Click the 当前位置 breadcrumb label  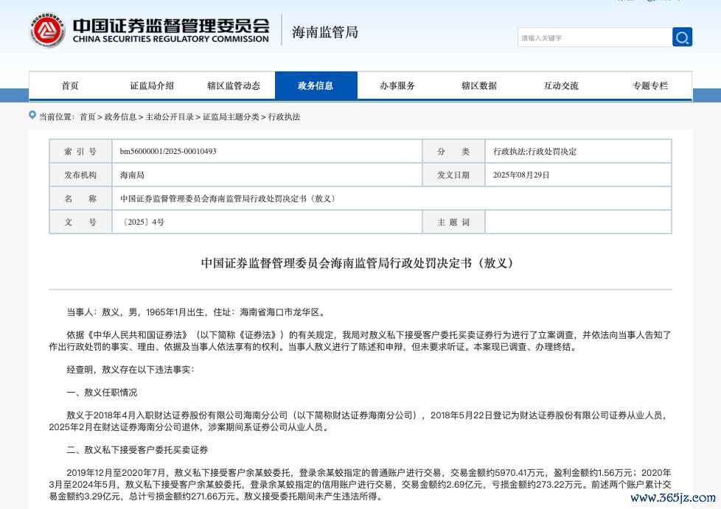pyautogui.click(x=56, y=117)
